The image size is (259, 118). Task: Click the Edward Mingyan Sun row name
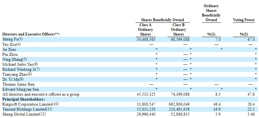tap(21, 89)
